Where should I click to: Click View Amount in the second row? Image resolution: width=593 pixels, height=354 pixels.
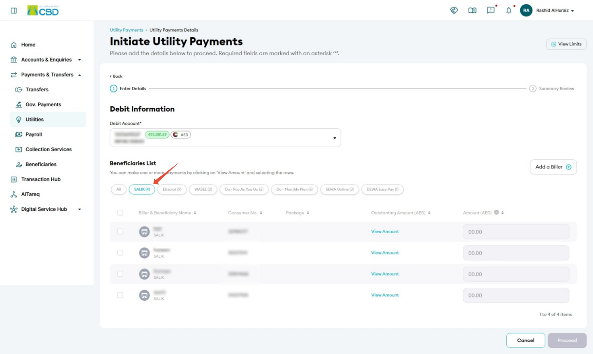(385, 253)
